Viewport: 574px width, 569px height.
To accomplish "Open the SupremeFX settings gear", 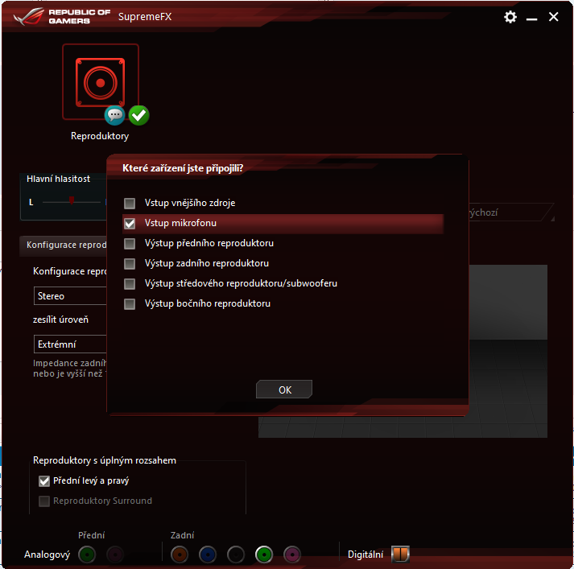I will click(510, 17).
